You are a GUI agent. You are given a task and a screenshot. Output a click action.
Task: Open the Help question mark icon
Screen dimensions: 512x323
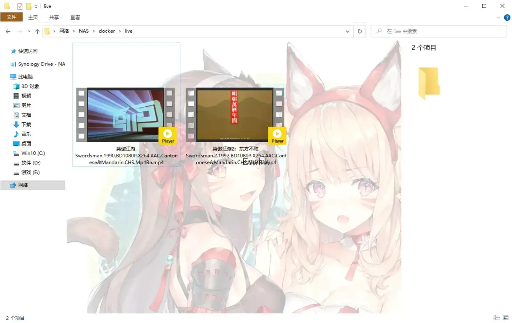pyautogui.click(x=507, y=17)
